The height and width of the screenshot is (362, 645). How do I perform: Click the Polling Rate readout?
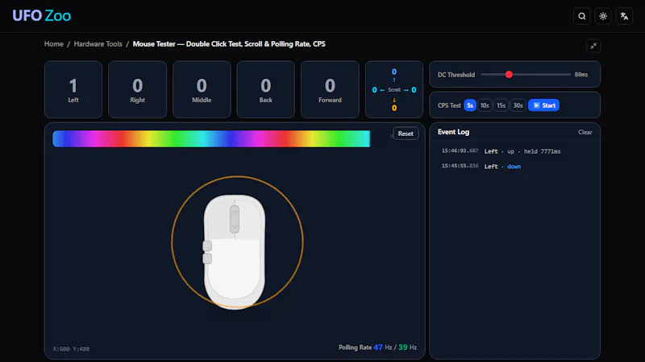click(x=377, y=348)
